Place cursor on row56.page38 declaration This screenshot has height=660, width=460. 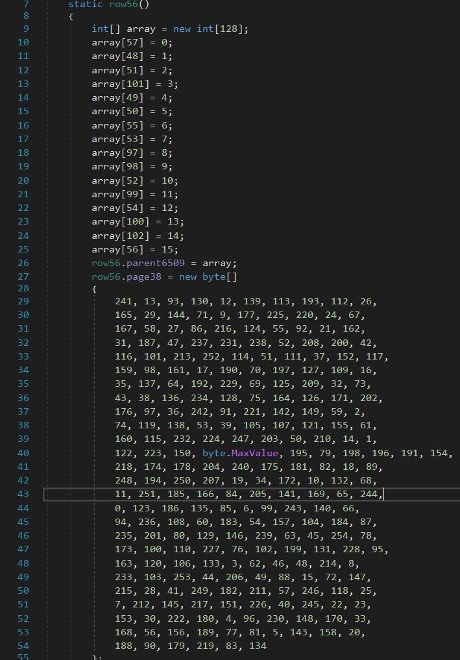pyautogui.click(x=129, y=276)
